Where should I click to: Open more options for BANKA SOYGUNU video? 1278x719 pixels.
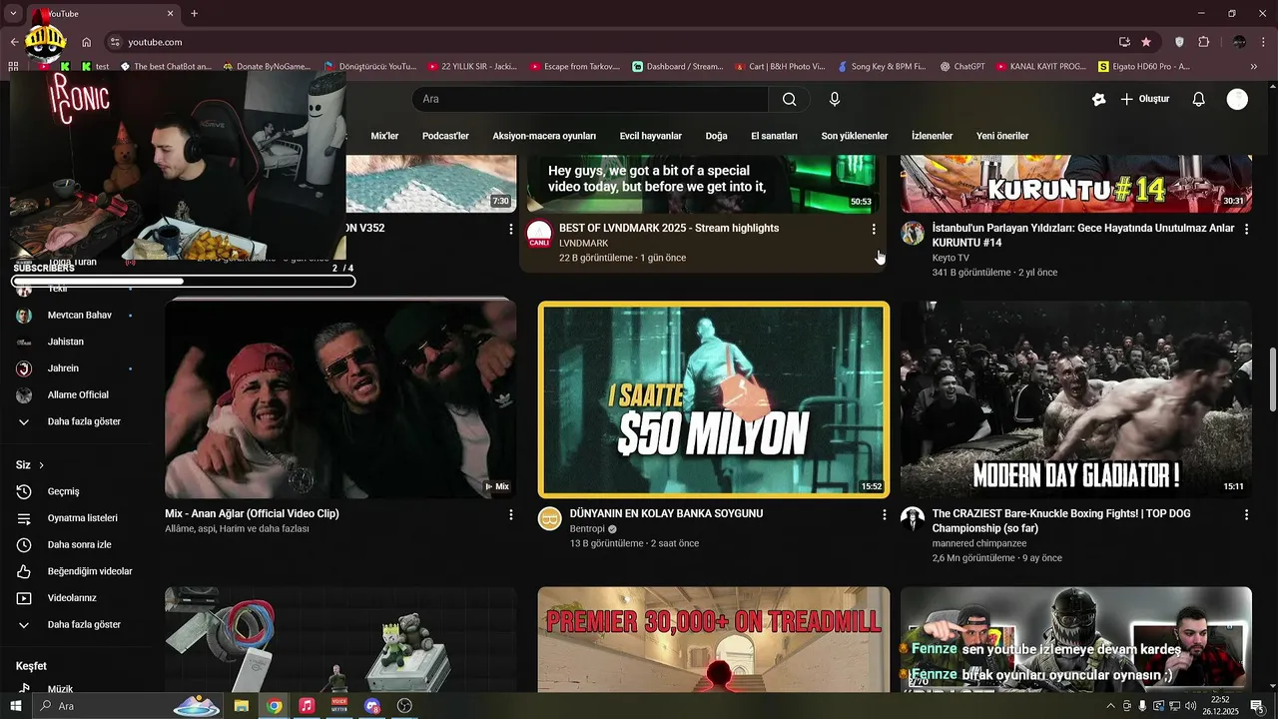(x=884, y=514)
